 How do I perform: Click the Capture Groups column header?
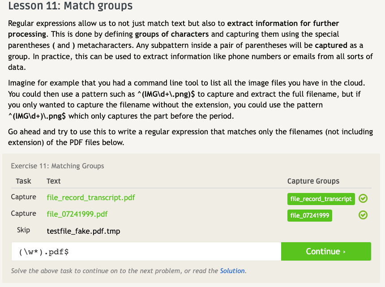coord(313,181)
